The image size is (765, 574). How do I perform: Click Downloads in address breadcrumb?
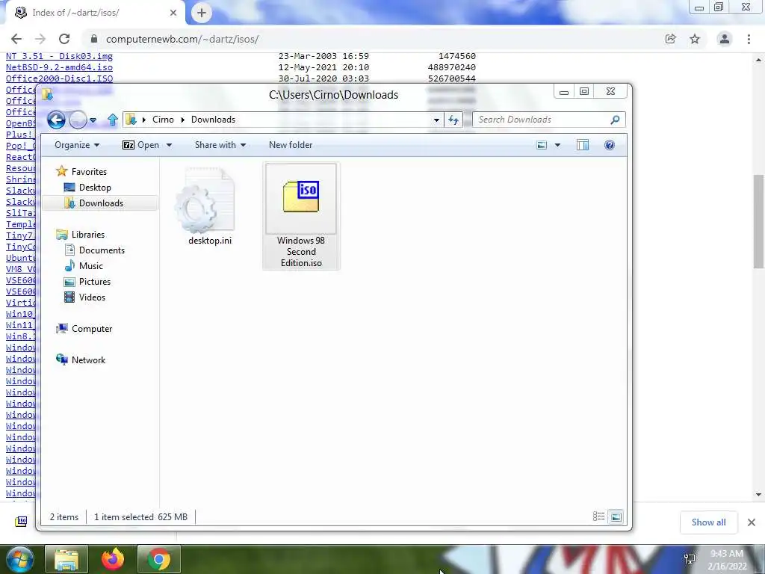(213, 120)
